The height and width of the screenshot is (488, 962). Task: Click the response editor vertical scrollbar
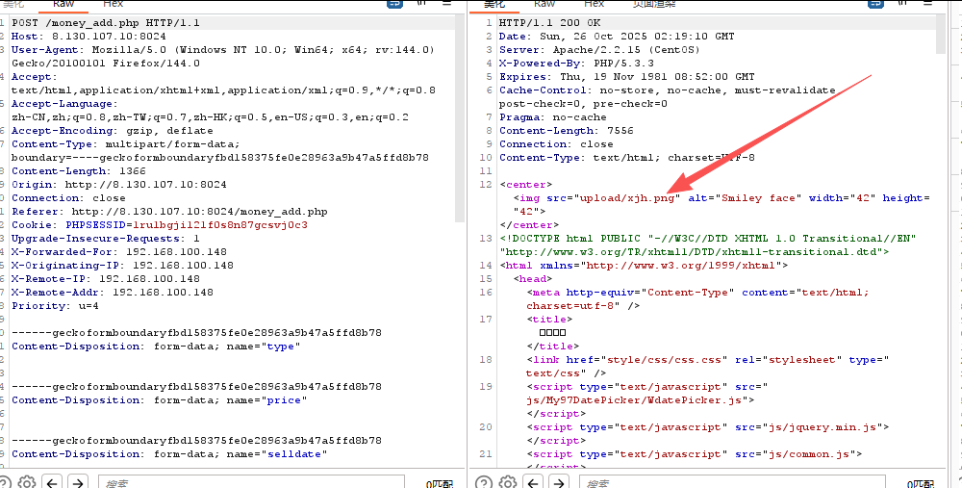(942, 35)
